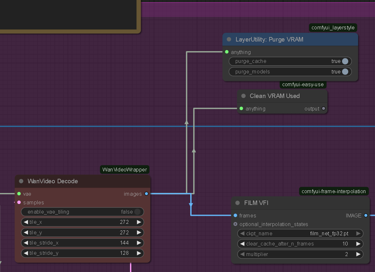Click the tile_stride_x value 144
Viewport: 375px width, 272px height.
pyautogui.click(x=124, y=243)
